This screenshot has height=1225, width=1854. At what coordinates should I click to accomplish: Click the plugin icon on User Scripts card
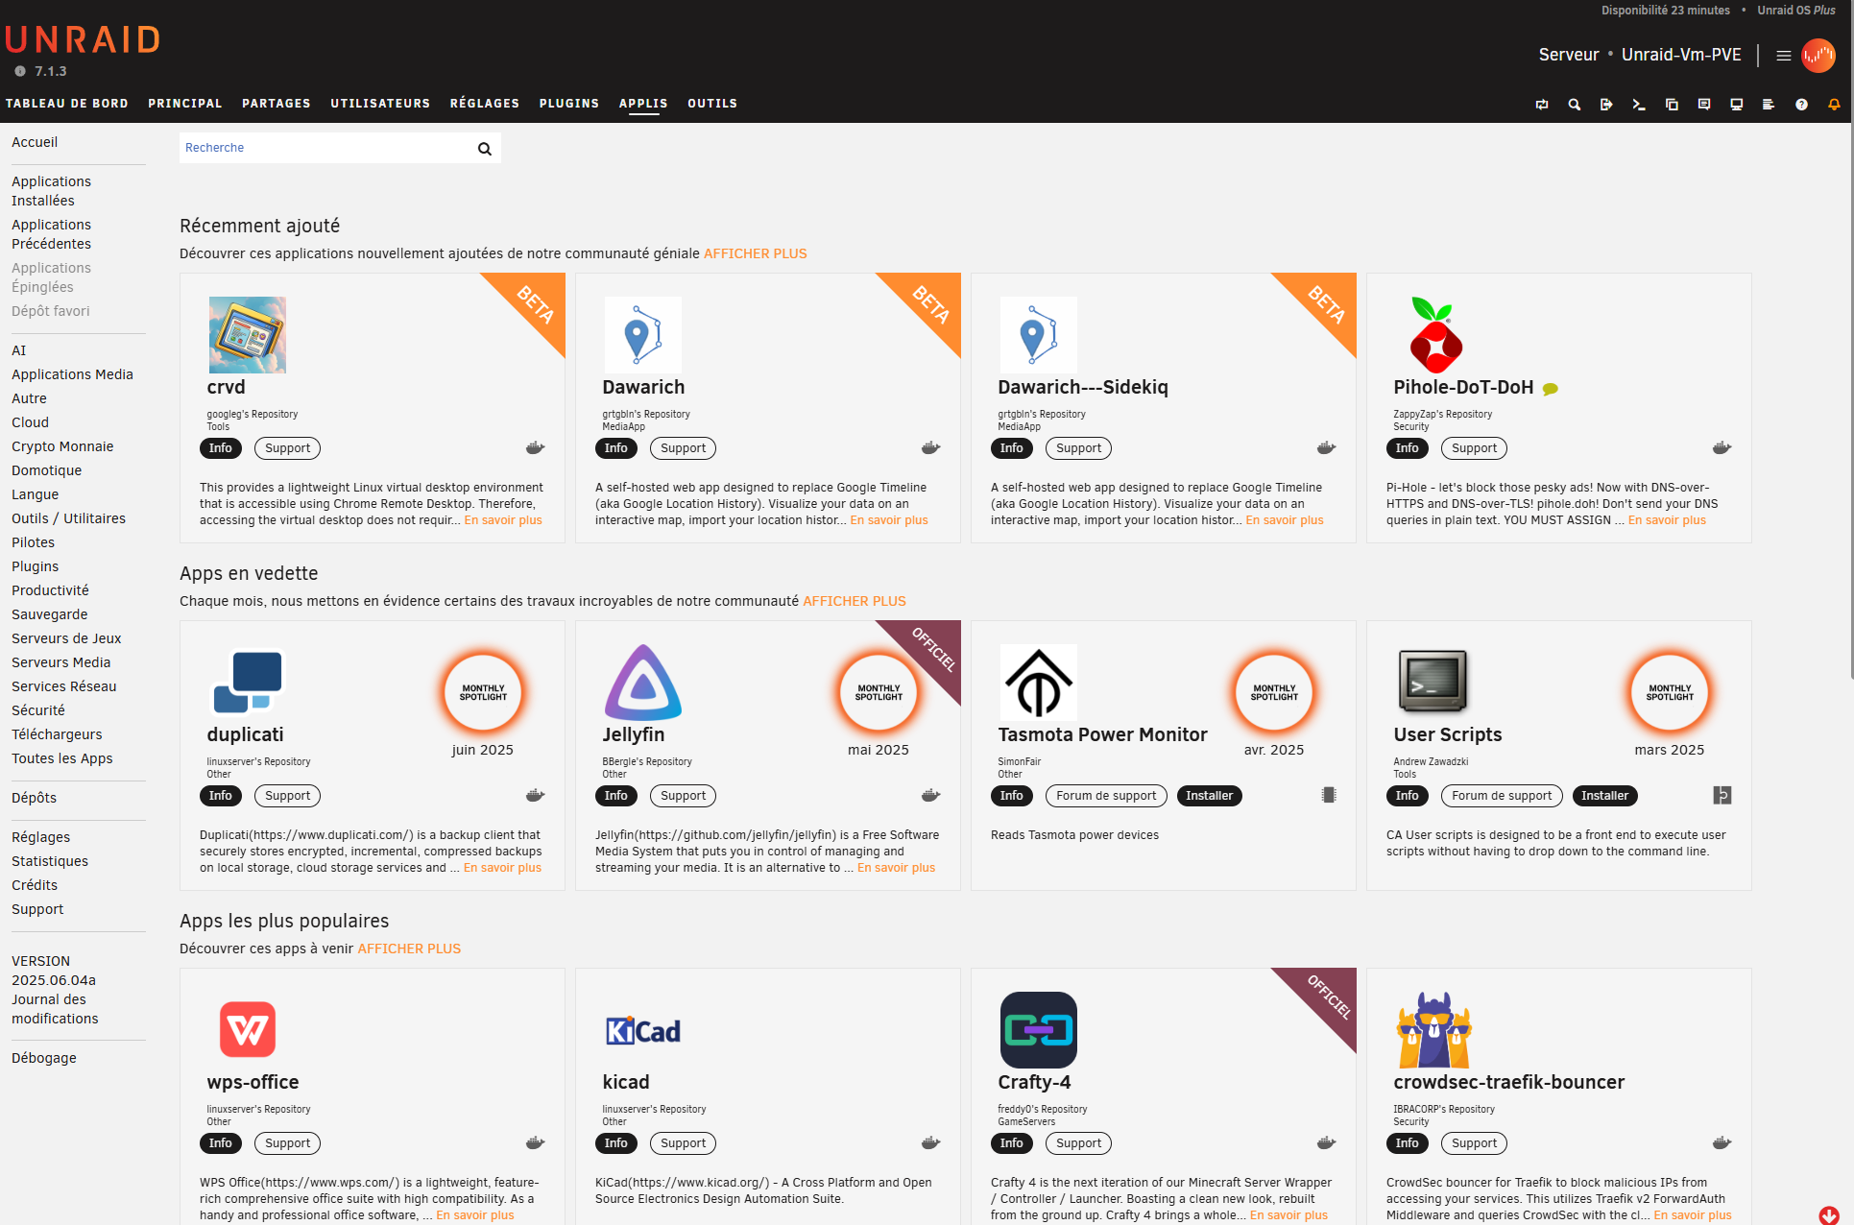1722,796
